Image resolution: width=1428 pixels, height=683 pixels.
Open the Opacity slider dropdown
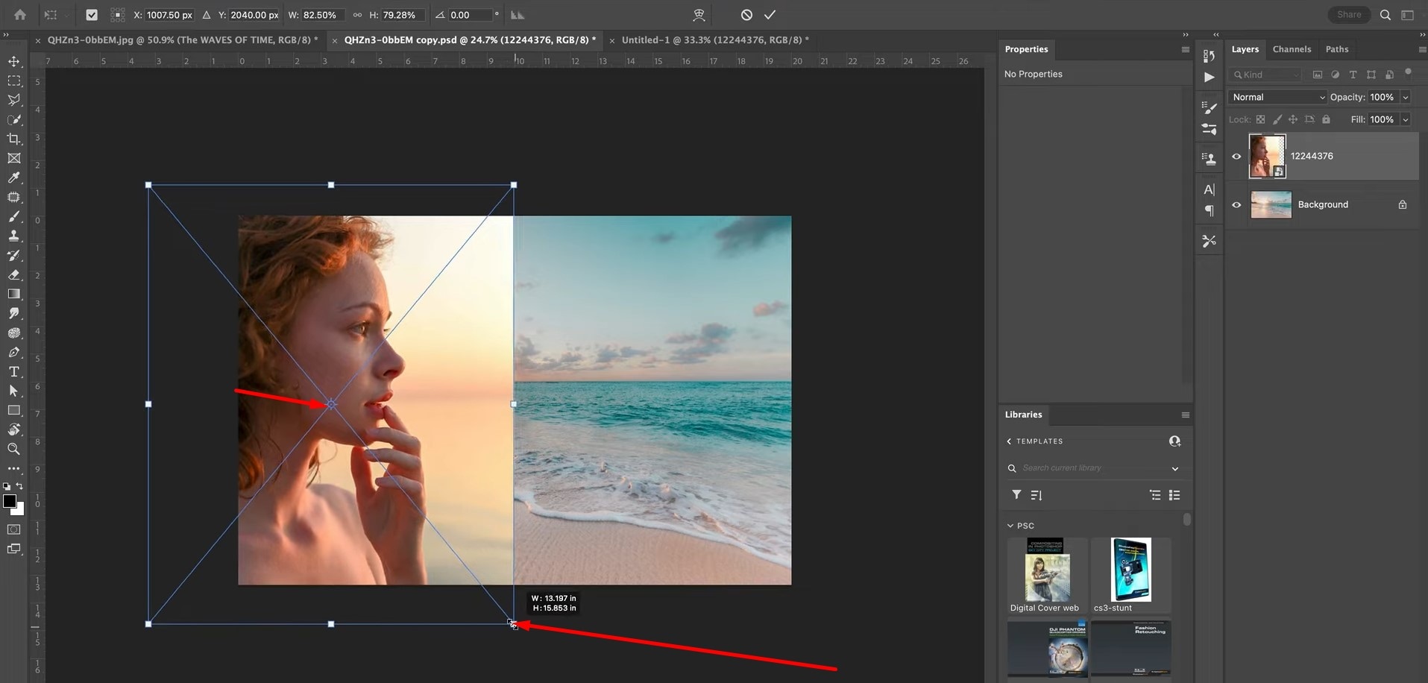[x=1406, y=97]
